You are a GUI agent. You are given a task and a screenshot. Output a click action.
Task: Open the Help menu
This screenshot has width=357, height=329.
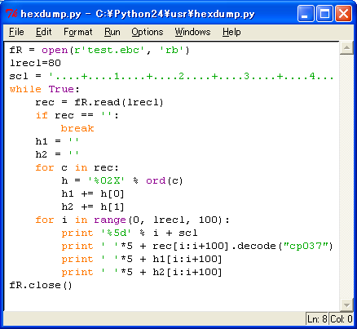pyautogui.click(x=231, y=32)
